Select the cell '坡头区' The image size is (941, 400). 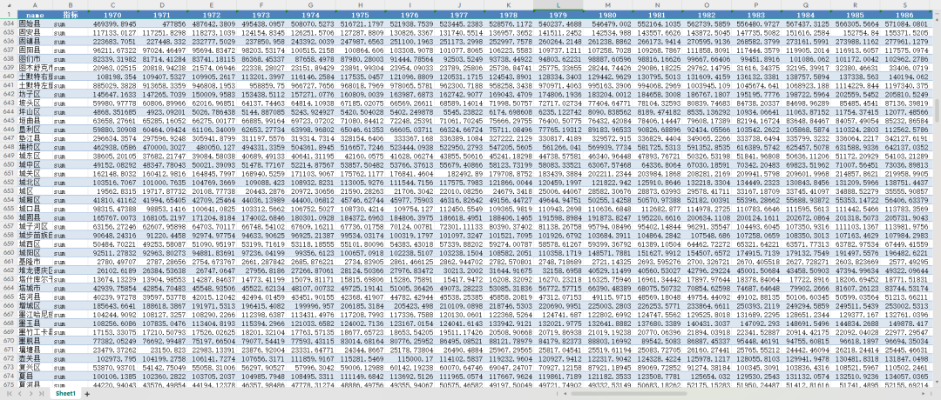[x=35, y=103]
